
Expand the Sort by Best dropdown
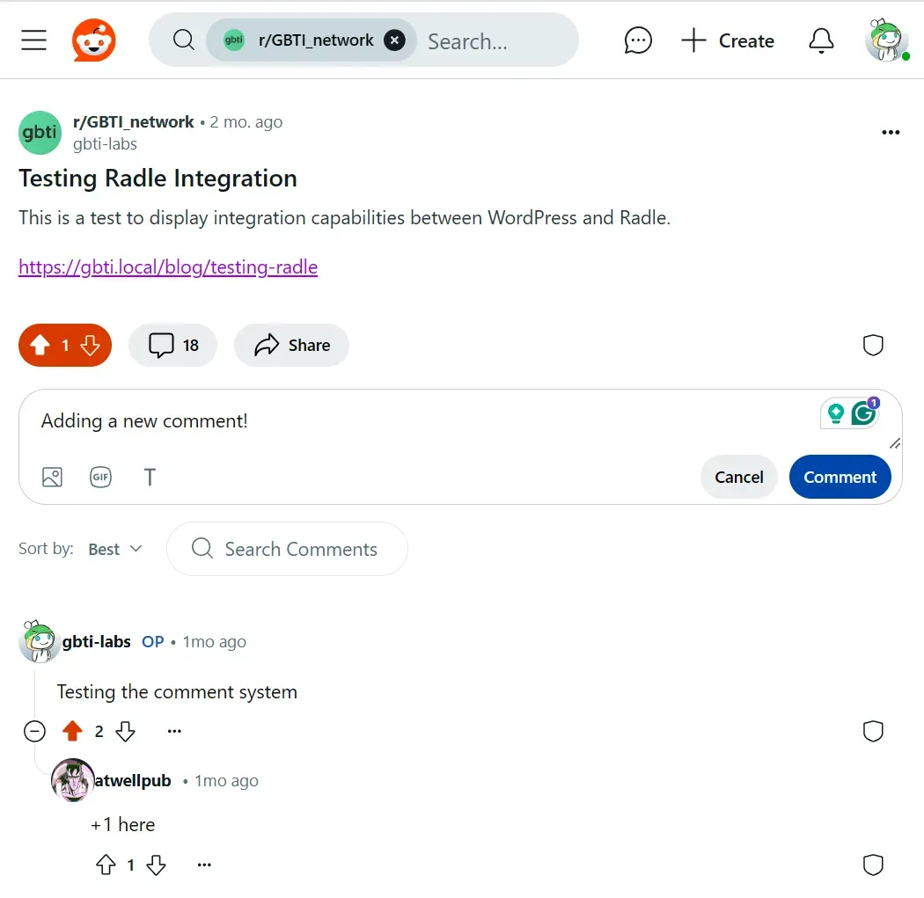(115, 549)
